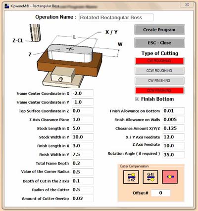Select the Frame Center Coordinate in X field
This screenshot has height=211, width=198.
pyautogui.click(x=83, y=93)
